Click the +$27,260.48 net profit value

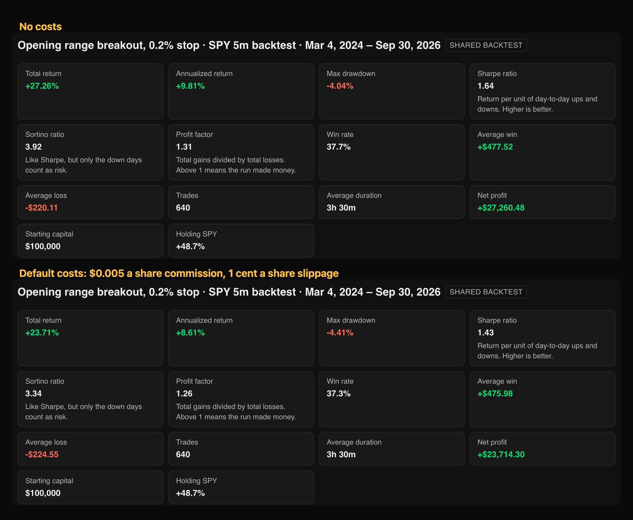click(x=501, y=208)
